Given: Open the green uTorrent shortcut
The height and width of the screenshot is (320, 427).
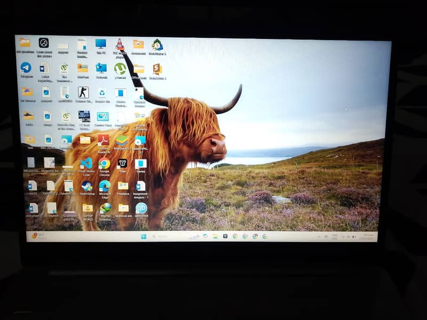Looking at the screenshot, I should (x=120, y=69).
